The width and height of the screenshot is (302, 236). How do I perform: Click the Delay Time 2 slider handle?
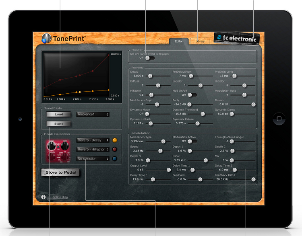click(235, 170)
